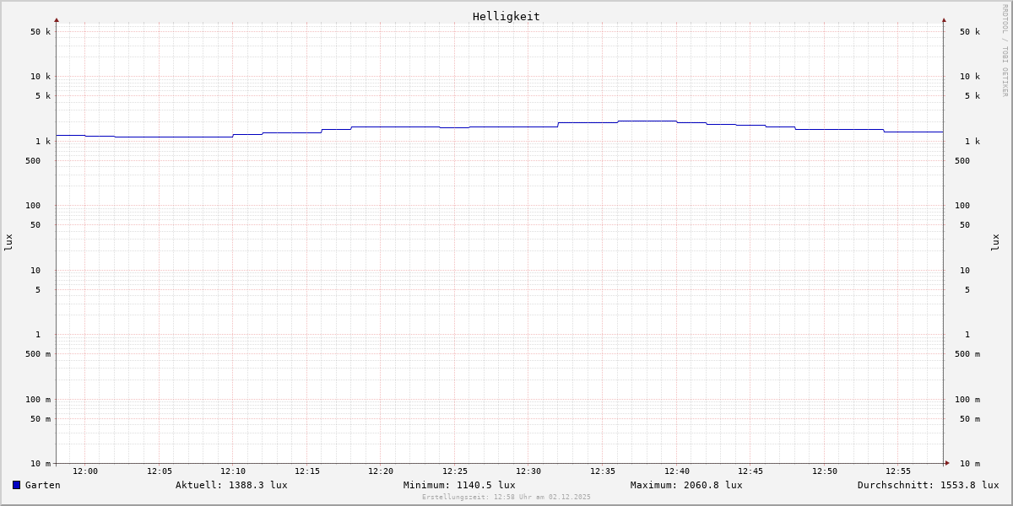Screen dimensions: 1013x506
Task: Click the red arrow atop the left y-axis
Action: pyautogui.click(x=57, y=19)
